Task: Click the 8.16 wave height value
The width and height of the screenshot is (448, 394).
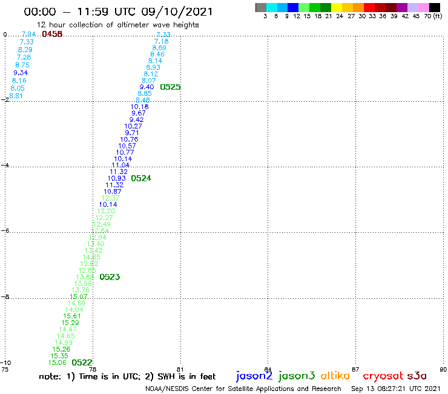Action: (19, 81)
